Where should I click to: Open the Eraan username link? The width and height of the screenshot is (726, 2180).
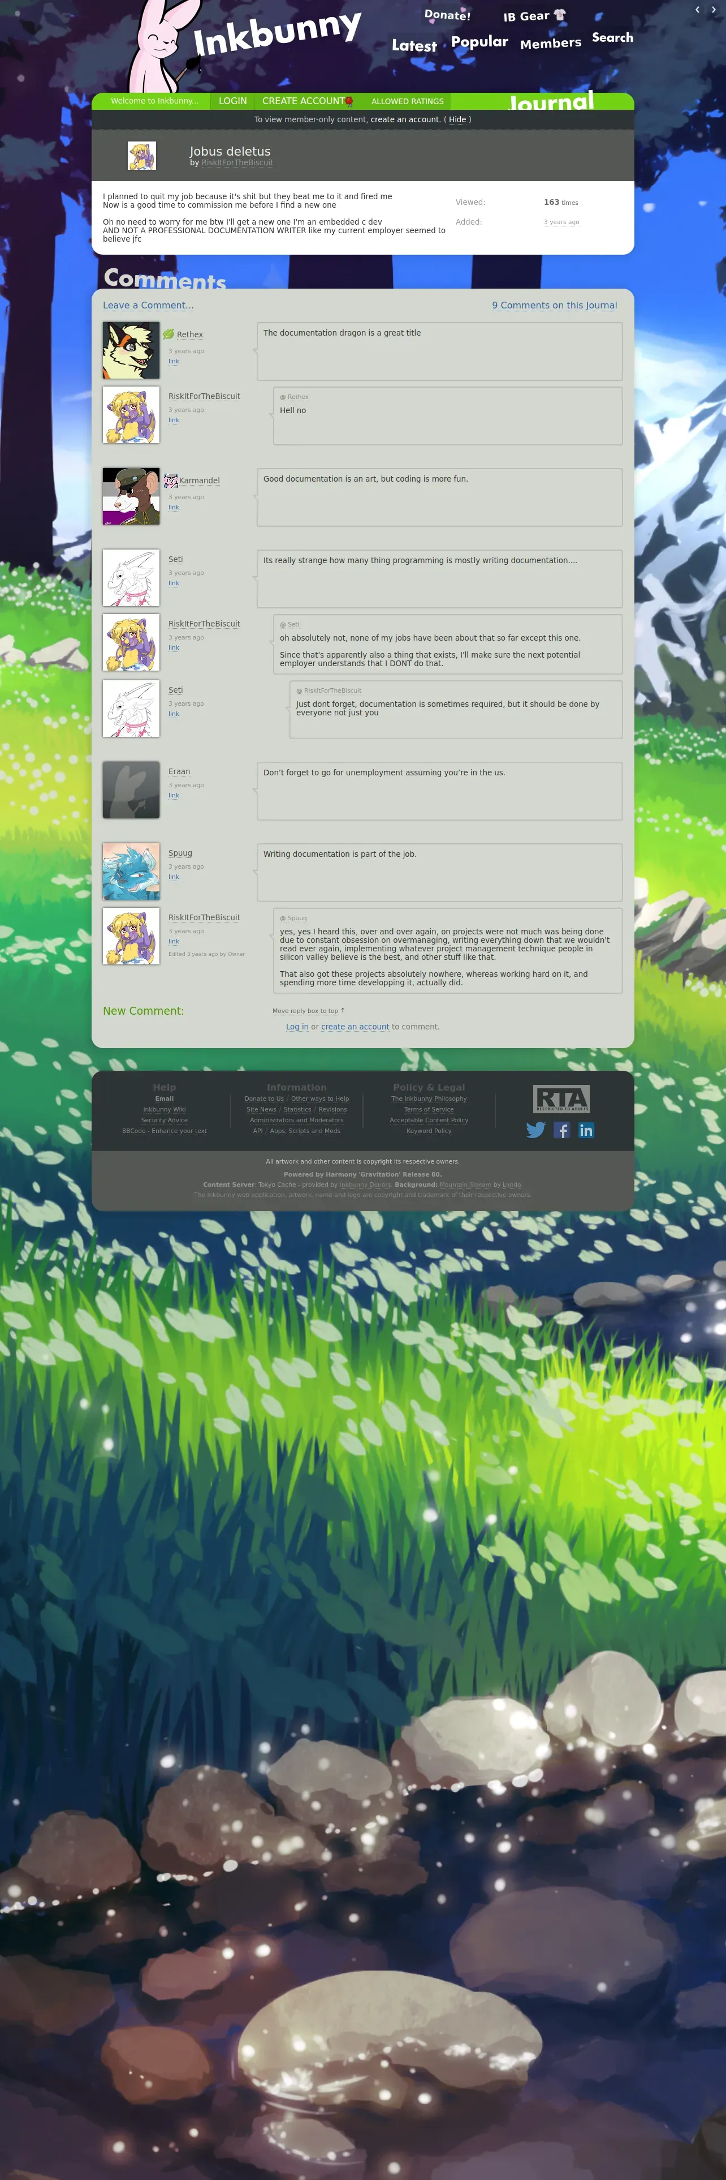pos(179,772)
